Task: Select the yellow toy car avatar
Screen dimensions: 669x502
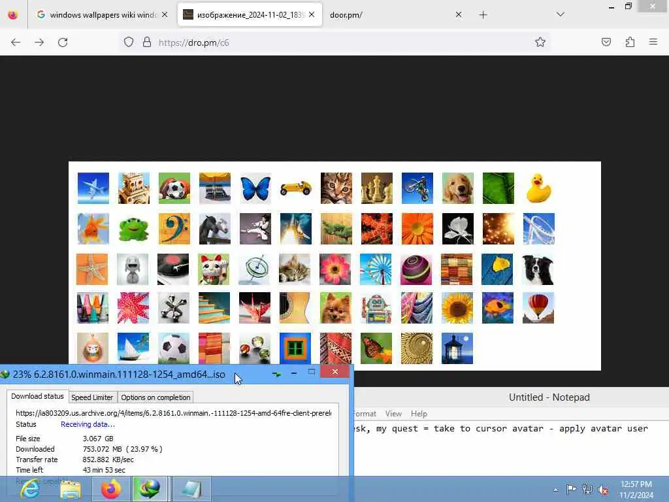Action: click(x=296, y=188)
